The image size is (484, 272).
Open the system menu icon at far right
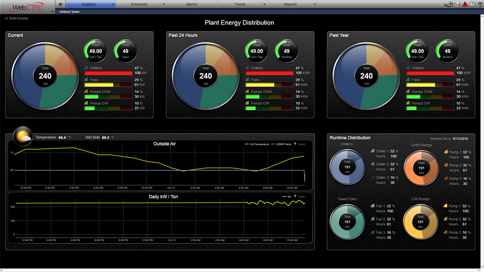tap(479, 4)
